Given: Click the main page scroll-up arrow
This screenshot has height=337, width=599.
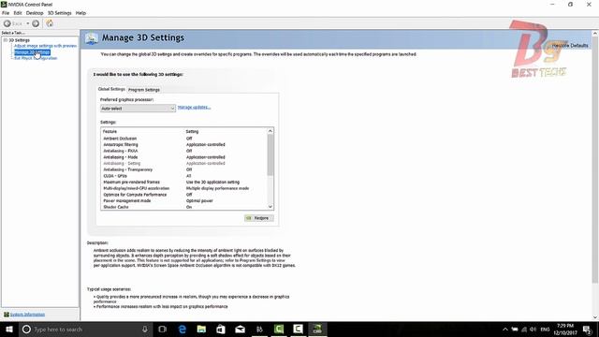Looking at the screenshot, I should (595, 34).
